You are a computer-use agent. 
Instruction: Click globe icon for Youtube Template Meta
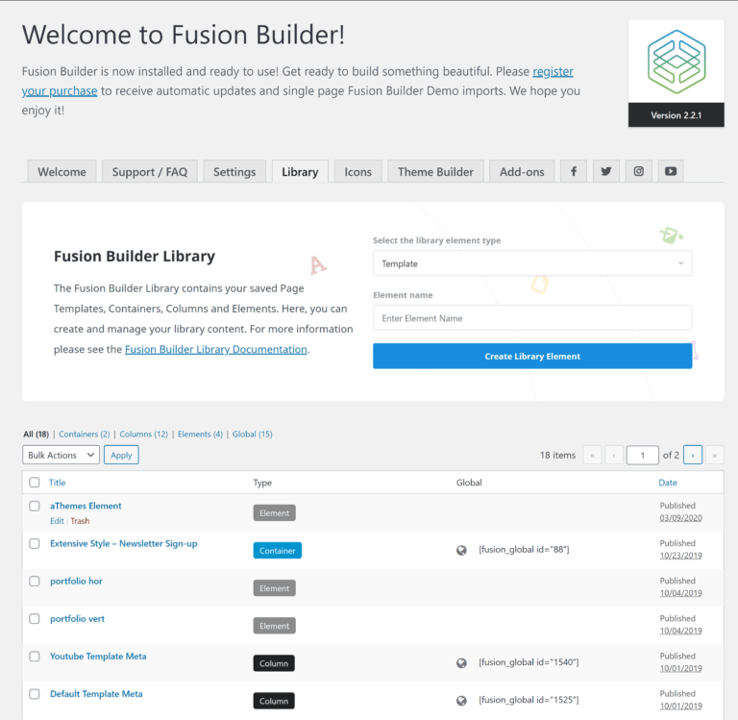coord(461,663)
